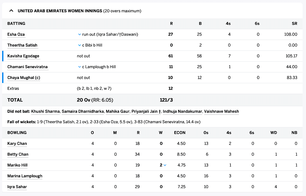This screenshot has width=306, height=196.
Task: Expand Esha Oza's run out dismissal details
Action: (x=79, y=34)
